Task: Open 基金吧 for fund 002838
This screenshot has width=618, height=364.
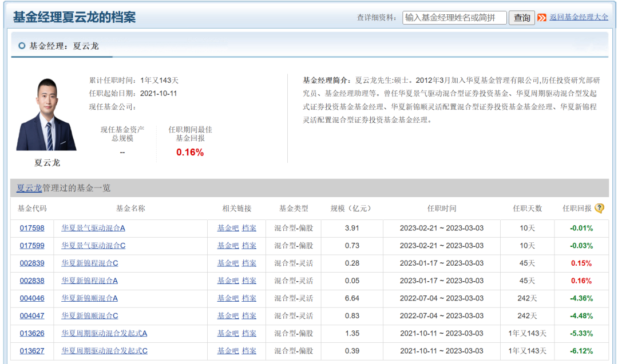Action: 228,281
